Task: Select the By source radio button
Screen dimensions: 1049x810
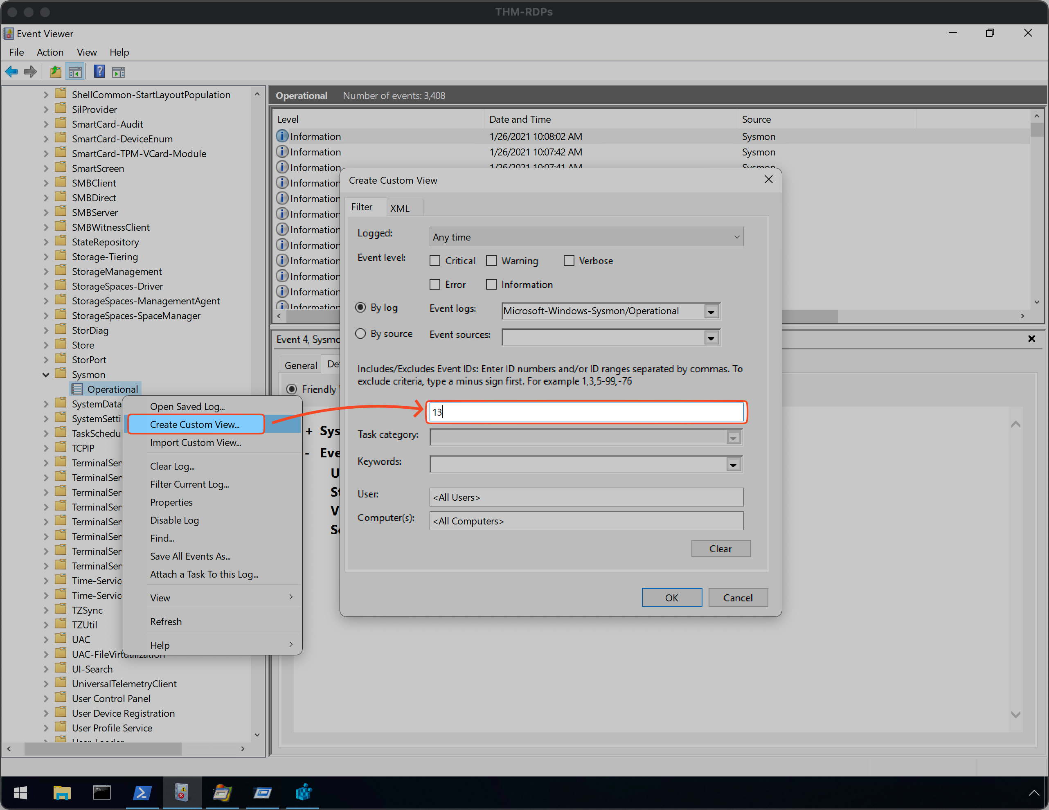Action: click(x=360, y=333)
